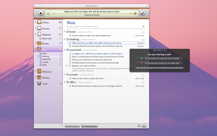Start the action timer with the play button
This screenshot has height=136, width=217.
[x=41, y=13]
